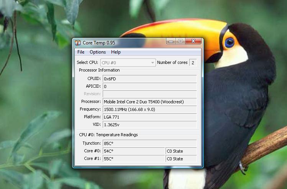Screen dimensions: 287x189
Task: Click the 'Core #0:' label
Action: pyautogui.click(x=92, y=151)
